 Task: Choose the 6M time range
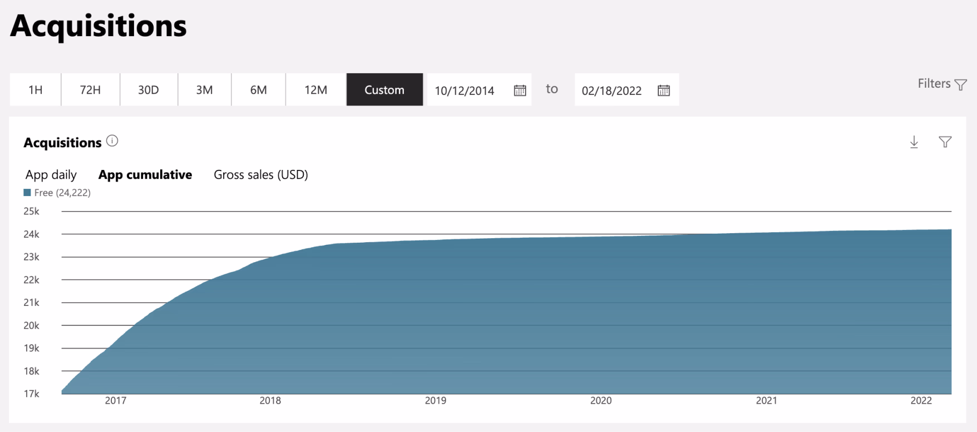pyautogui.click(x=258, y=89)
